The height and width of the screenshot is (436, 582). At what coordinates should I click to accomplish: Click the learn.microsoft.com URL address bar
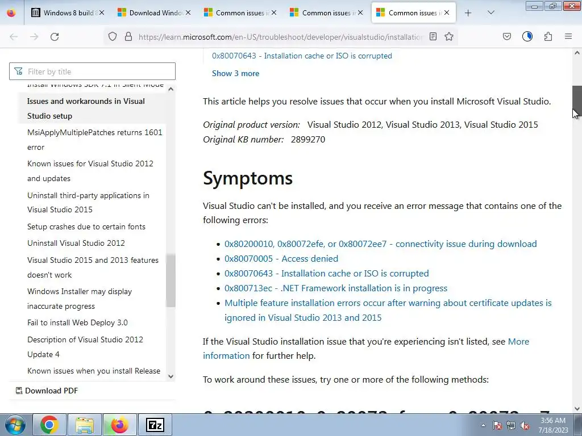tap(280, 37)
